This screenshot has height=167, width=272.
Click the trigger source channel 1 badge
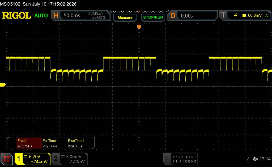click(244, 15)
